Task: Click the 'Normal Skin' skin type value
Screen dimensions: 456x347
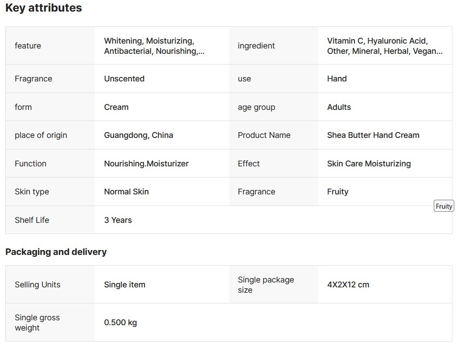Action: [x=127, y=192]
